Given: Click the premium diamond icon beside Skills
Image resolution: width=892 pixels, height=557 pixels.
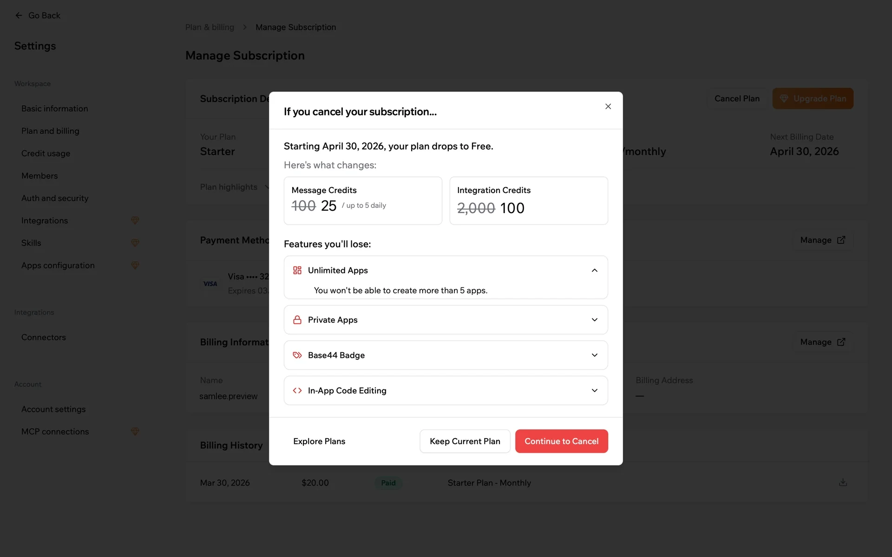Looking at the screenshot, I should coord(135,243).
